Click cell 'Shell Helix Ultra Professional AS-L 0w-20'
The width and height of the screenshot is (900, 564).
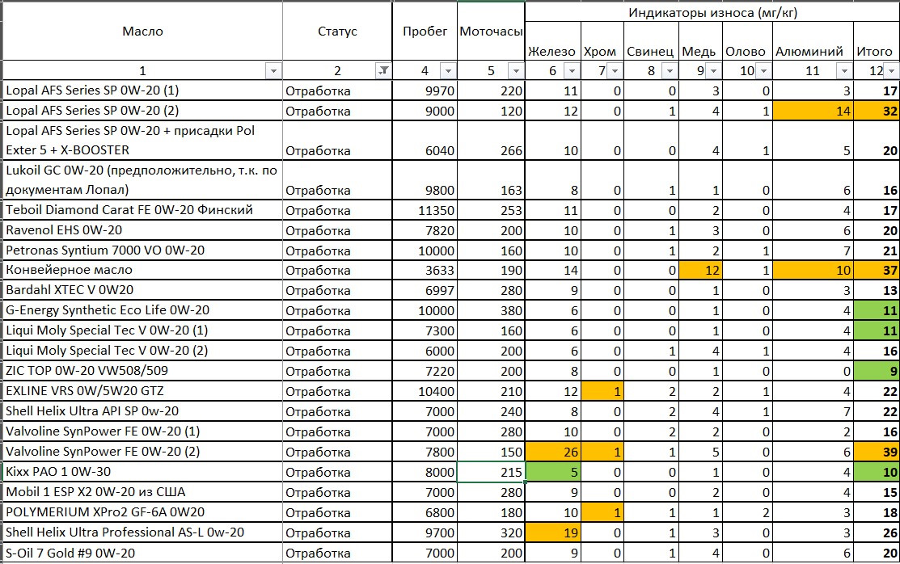point(142,532)
